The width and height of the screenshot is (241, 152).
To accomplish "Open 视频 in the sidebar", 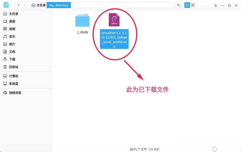I will click(x=25, y=29).
